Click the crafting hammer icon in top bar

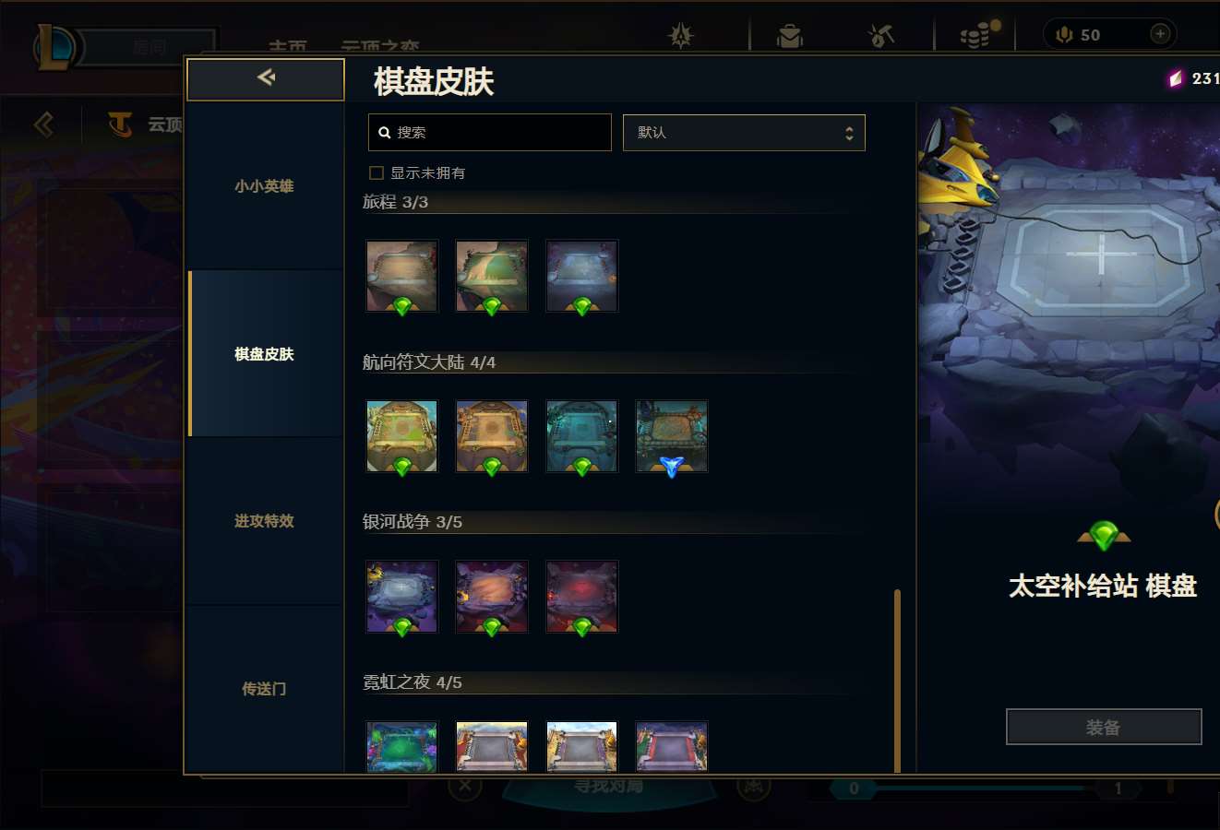[x=881, y=36]
